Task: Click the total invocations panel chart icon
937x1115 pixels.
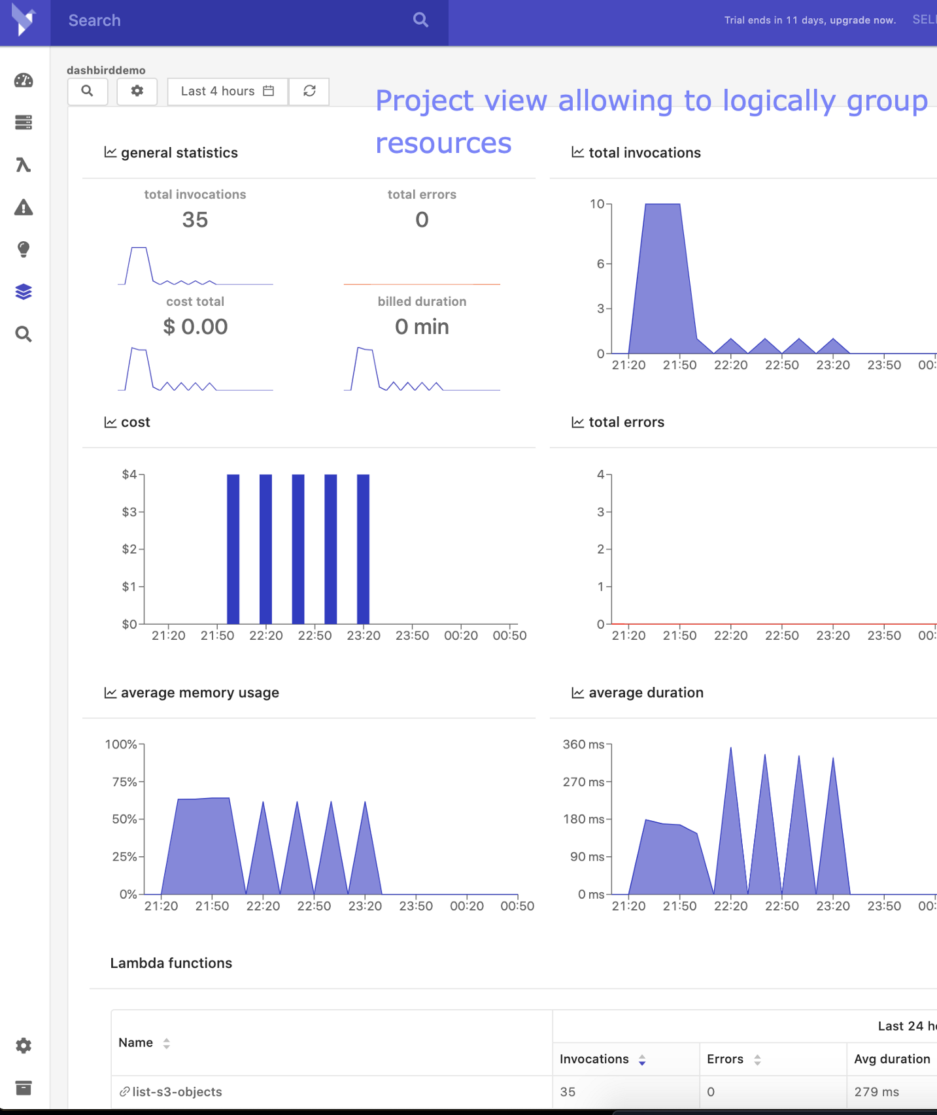Action: coord(578,152)
